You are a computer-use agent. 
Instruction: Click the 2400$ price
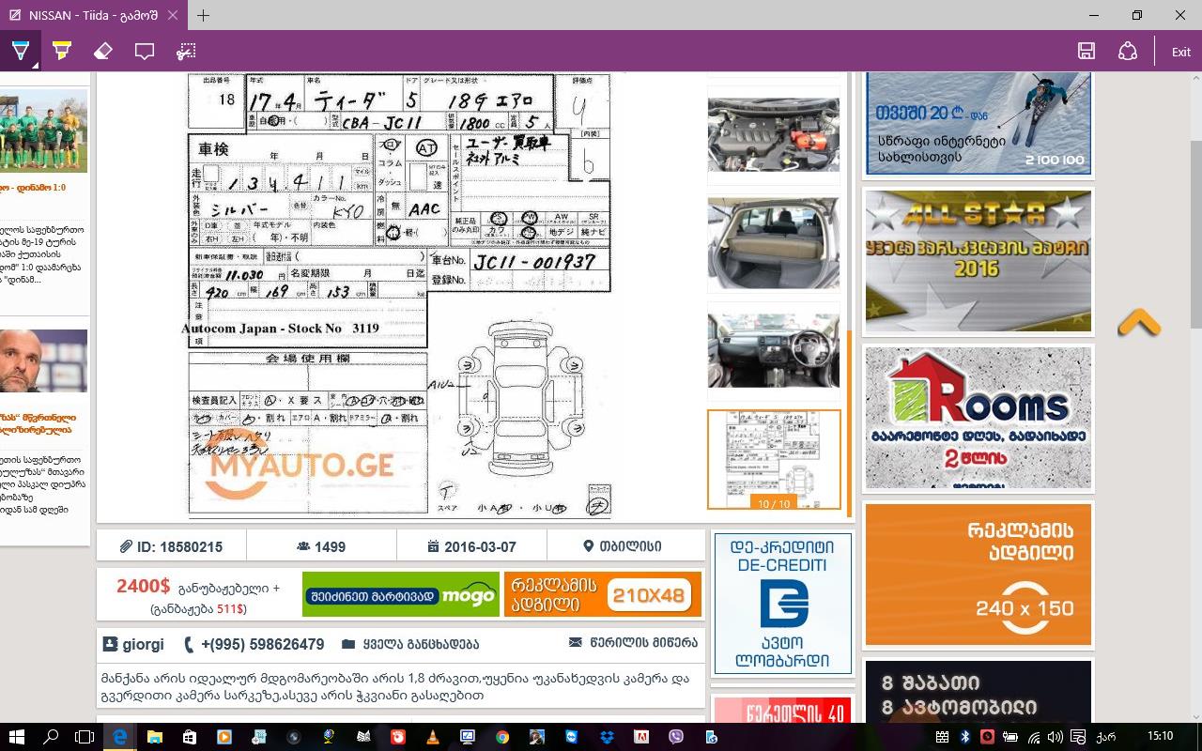[x=143, y=587]
